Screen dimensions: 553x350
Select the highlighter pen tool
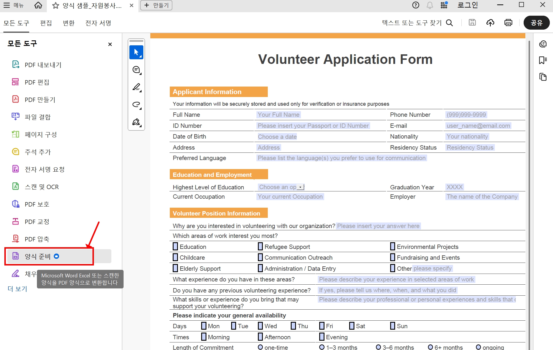coord(136,87)
